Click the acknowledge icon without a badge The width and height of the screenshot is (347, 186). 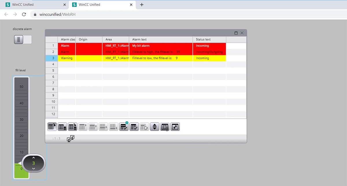pyautogui.click(x=134, y=127)
